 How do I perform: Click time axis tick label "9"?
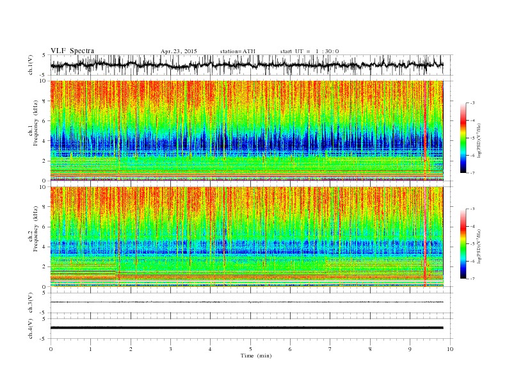coord(410,349)
